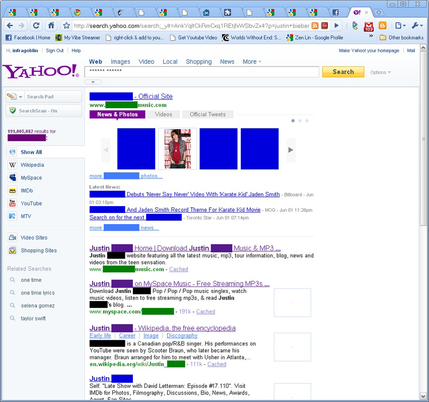Reload the page with the refresh icon
This screenshot has height=402, width=429.
(36, 26)
